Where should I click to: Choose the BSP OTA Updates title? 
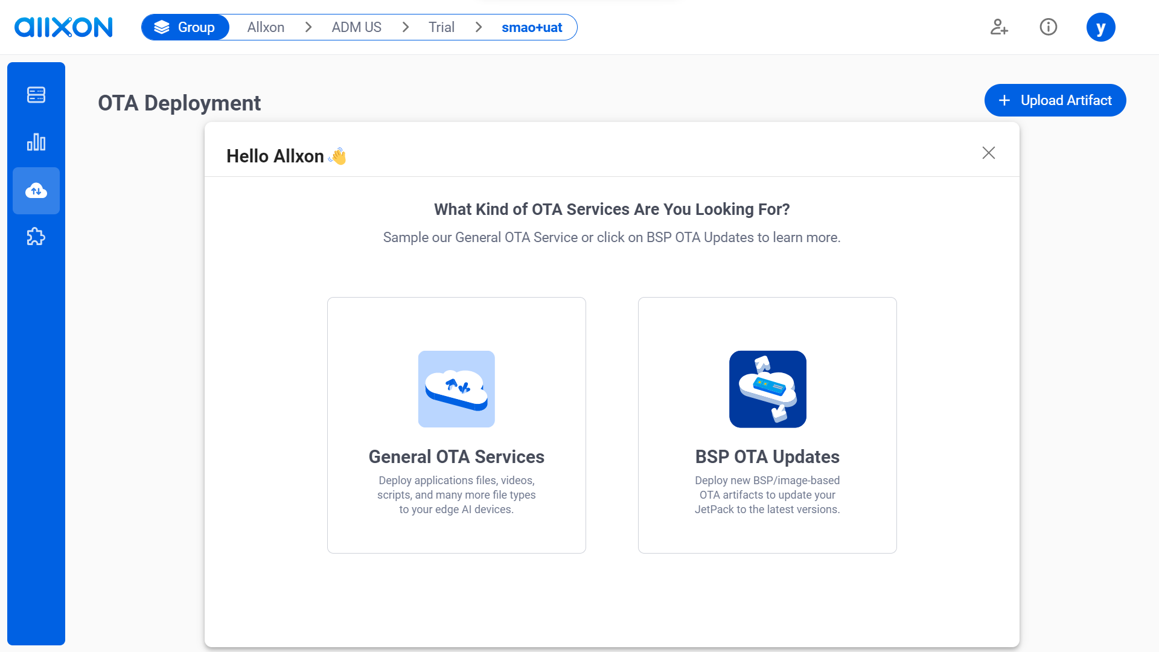point(767,457)
